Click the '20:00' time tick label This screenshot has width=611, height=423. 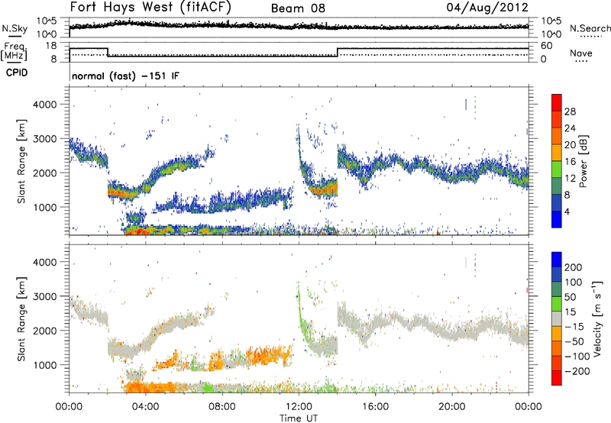(x=451, y=407)
